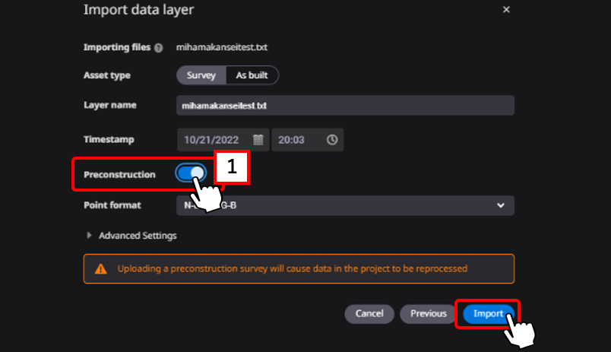The width and height of the screenshot is (611, 352).
Task: Click the blue Import button
Action: point(488,313)
